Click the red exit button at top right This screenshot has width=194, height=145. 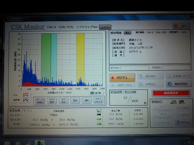pos(181,26)
